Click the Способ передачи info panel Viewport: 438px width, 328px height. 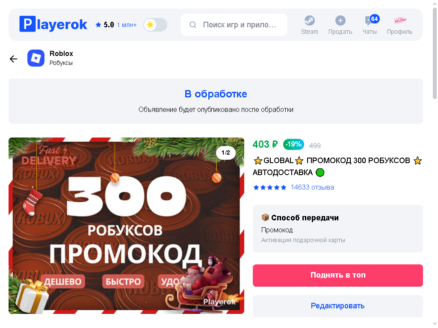pyautogui.click(x=338, y=229)
